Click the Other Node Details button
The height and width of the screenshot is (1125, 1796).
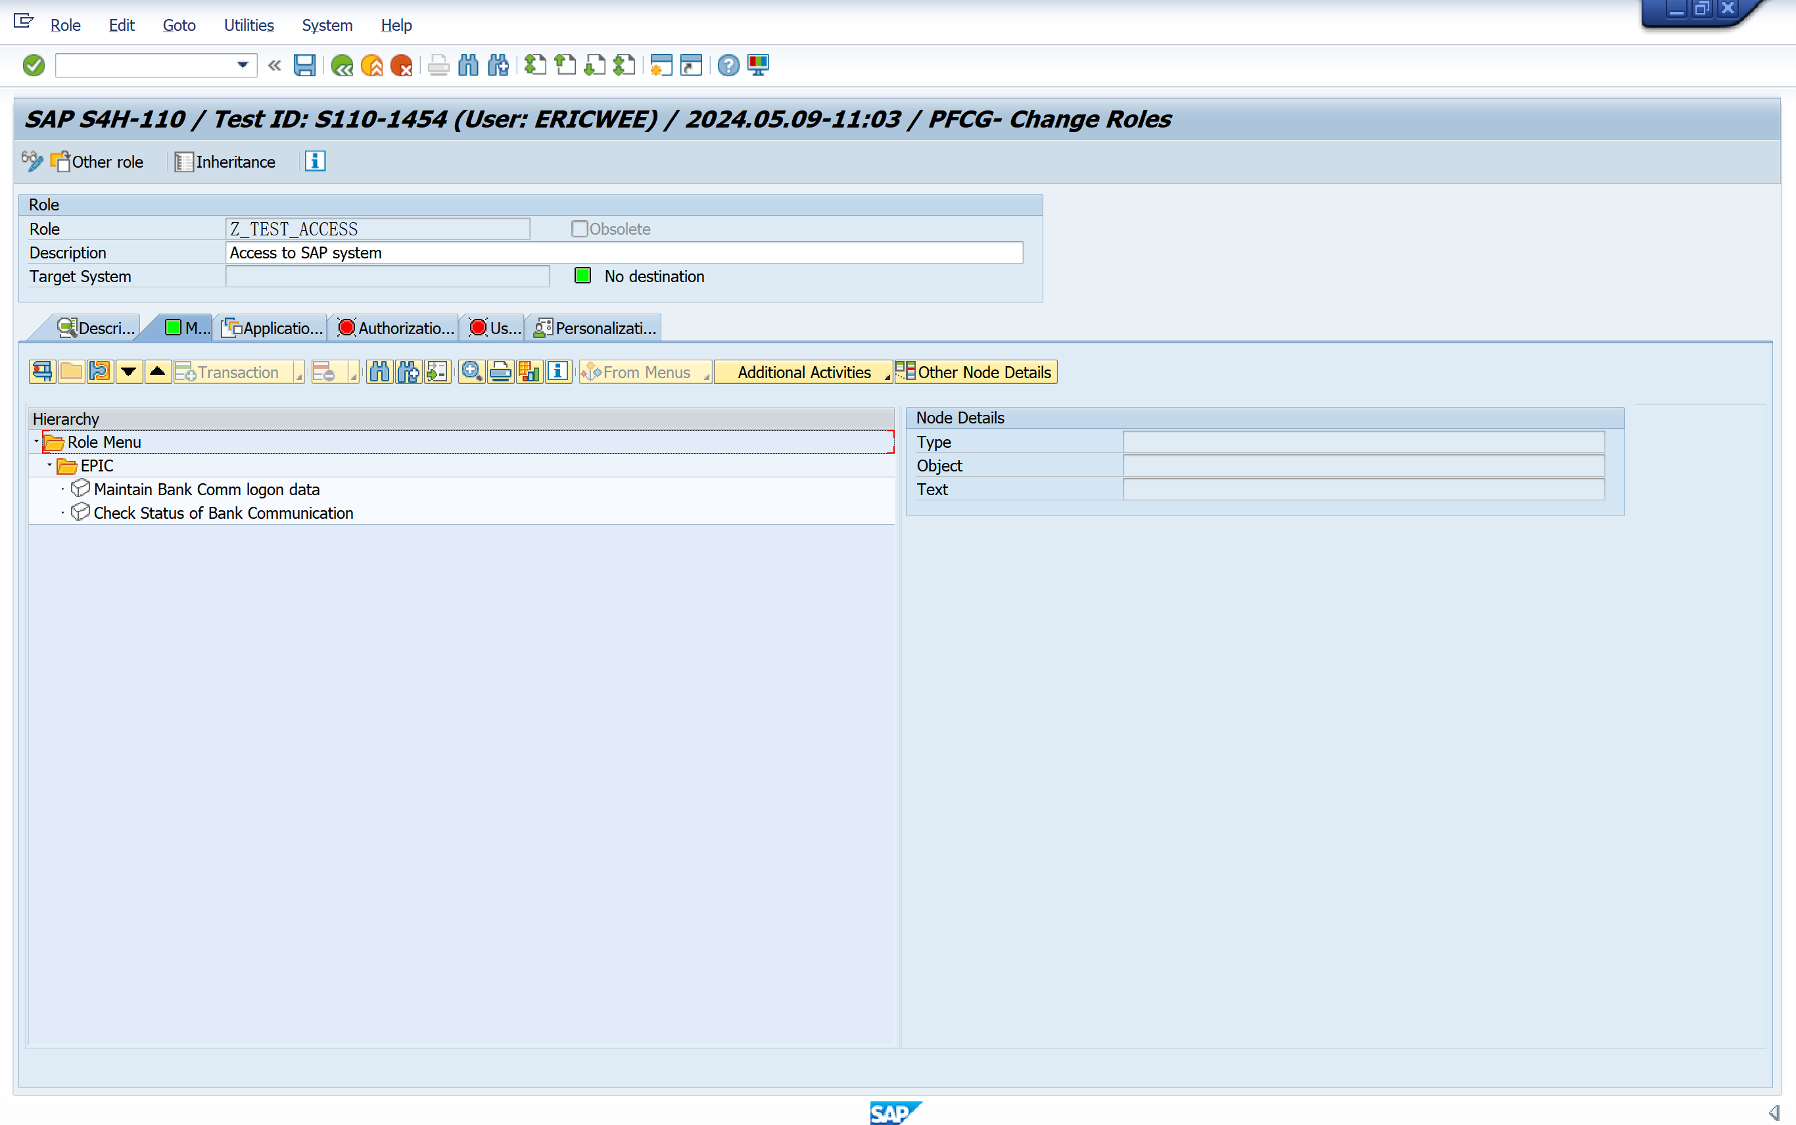coord(976,372)
